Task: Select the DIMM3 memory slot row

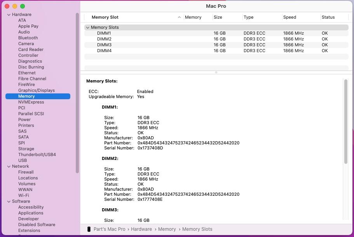Action: click(104, 45)
